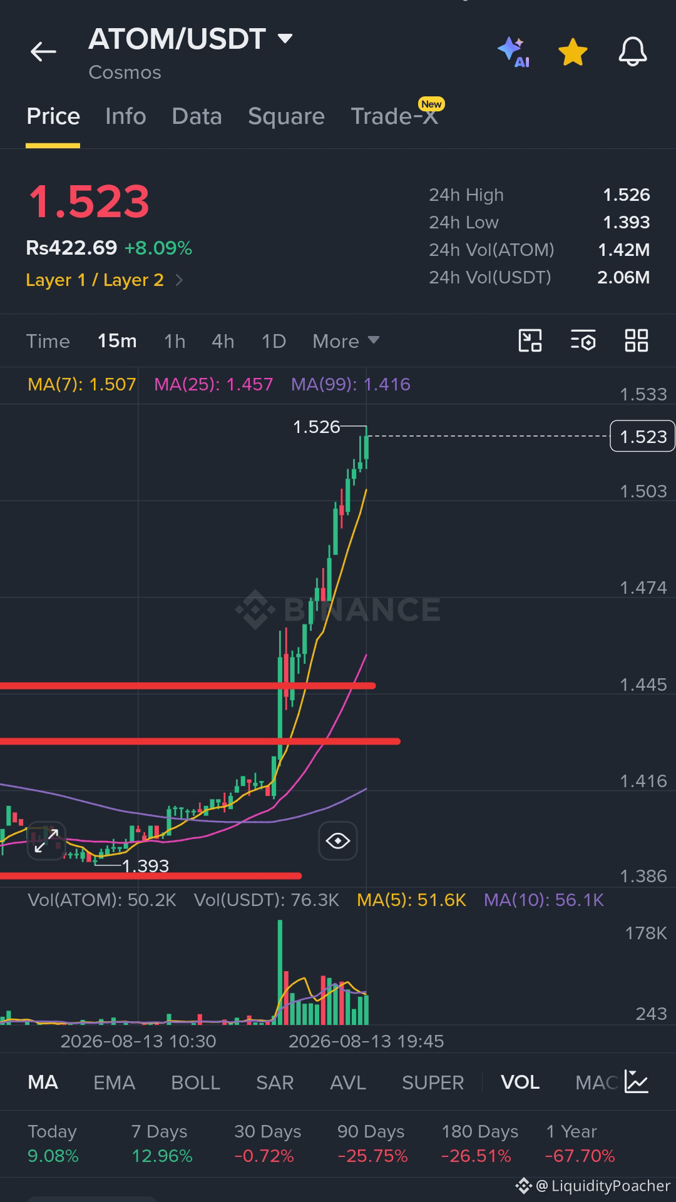Go back with the left arrow
The height and width of the screenshot is (1202, 676).
point(43,51)
